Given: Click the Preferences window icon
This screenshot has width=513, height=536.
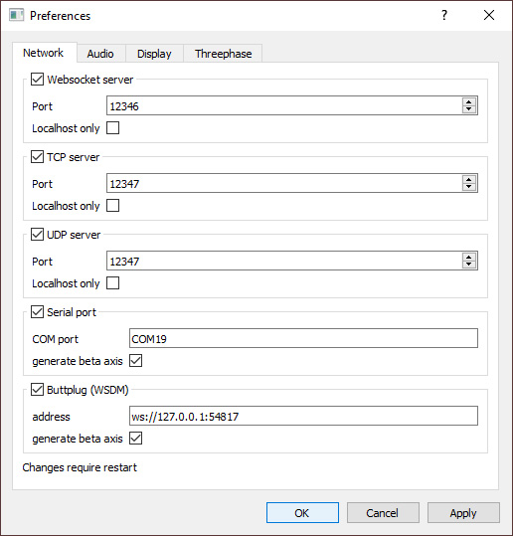Looking at the screenshot, I should [x=17, y=15].
